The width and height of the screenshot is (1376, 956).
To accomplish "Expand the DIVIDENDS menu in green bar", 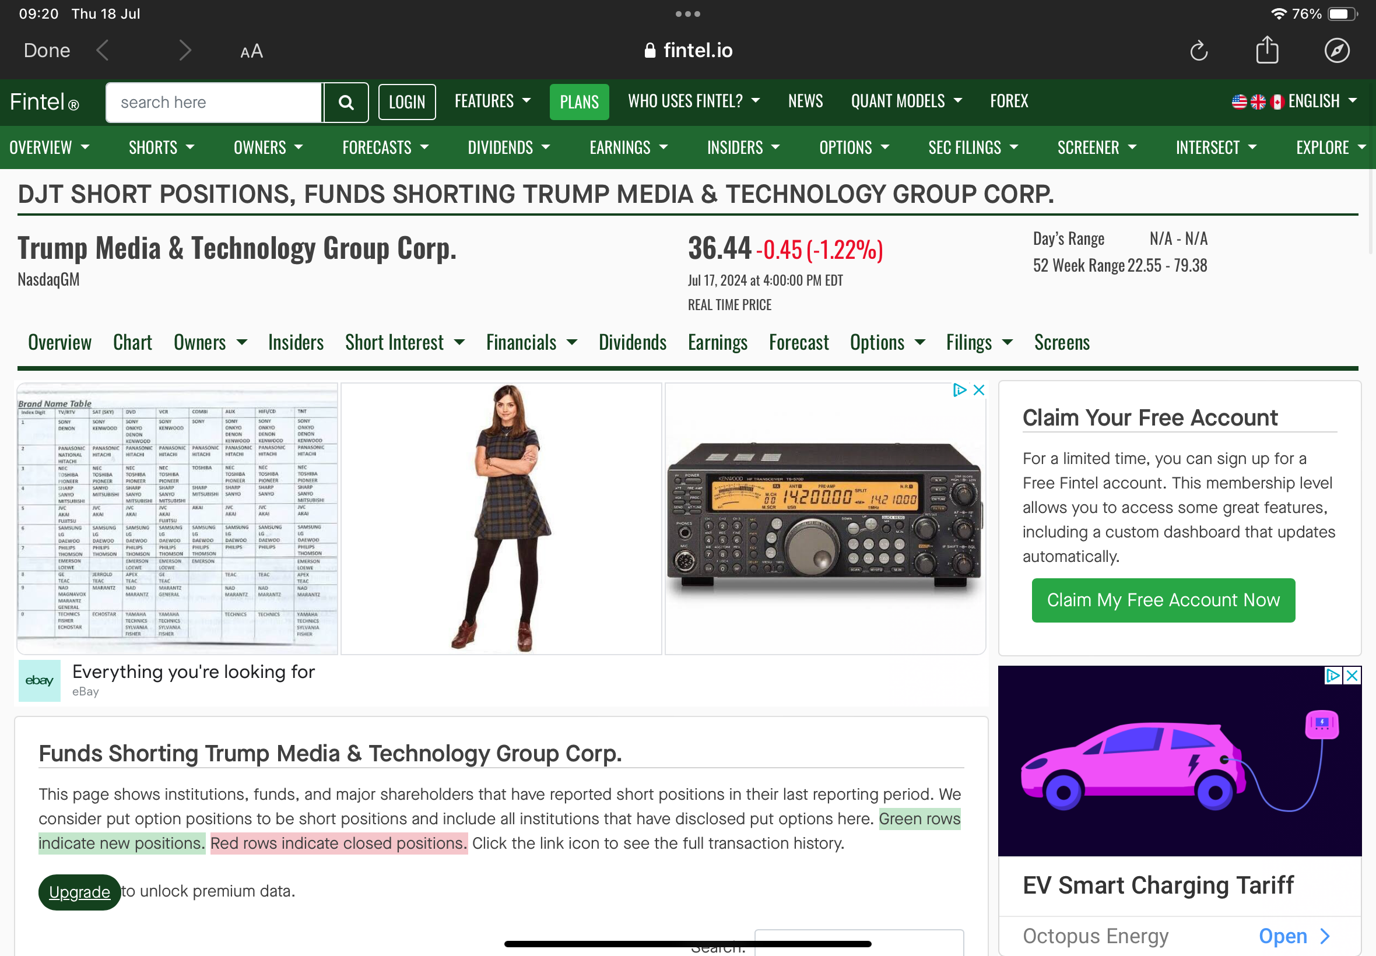I will pos(508,147).
